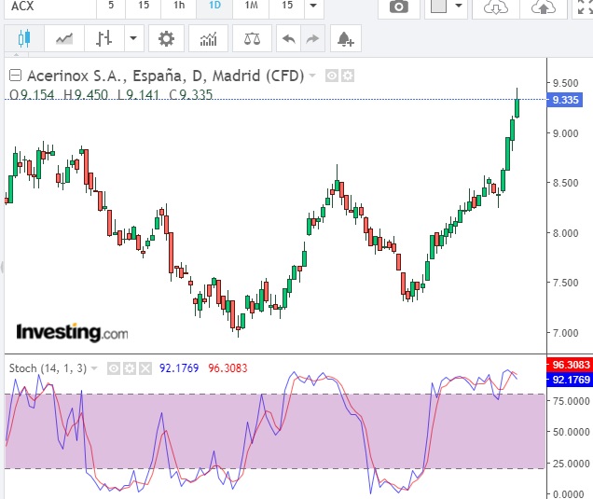Save chart layout with cloud upload icon

[543, 7]
